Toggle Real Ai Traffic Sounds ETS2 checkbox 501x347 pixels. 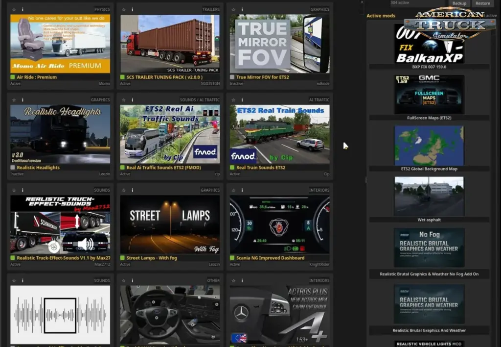coord(122,168)
